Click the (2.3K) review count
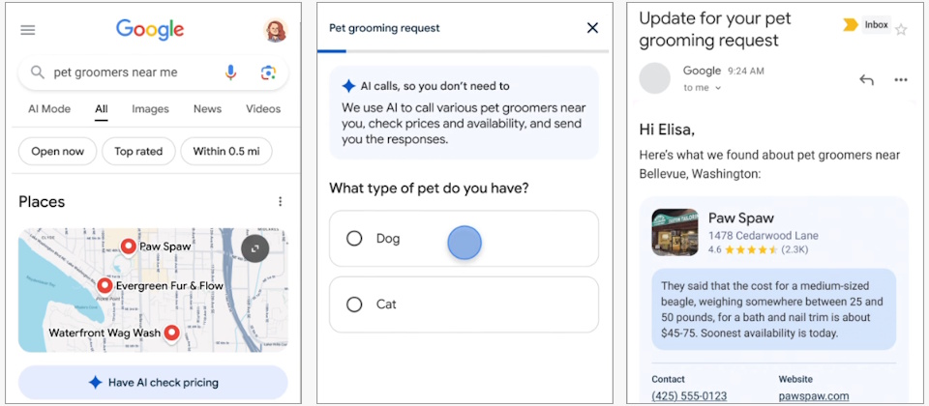 (x=794, y=249)
